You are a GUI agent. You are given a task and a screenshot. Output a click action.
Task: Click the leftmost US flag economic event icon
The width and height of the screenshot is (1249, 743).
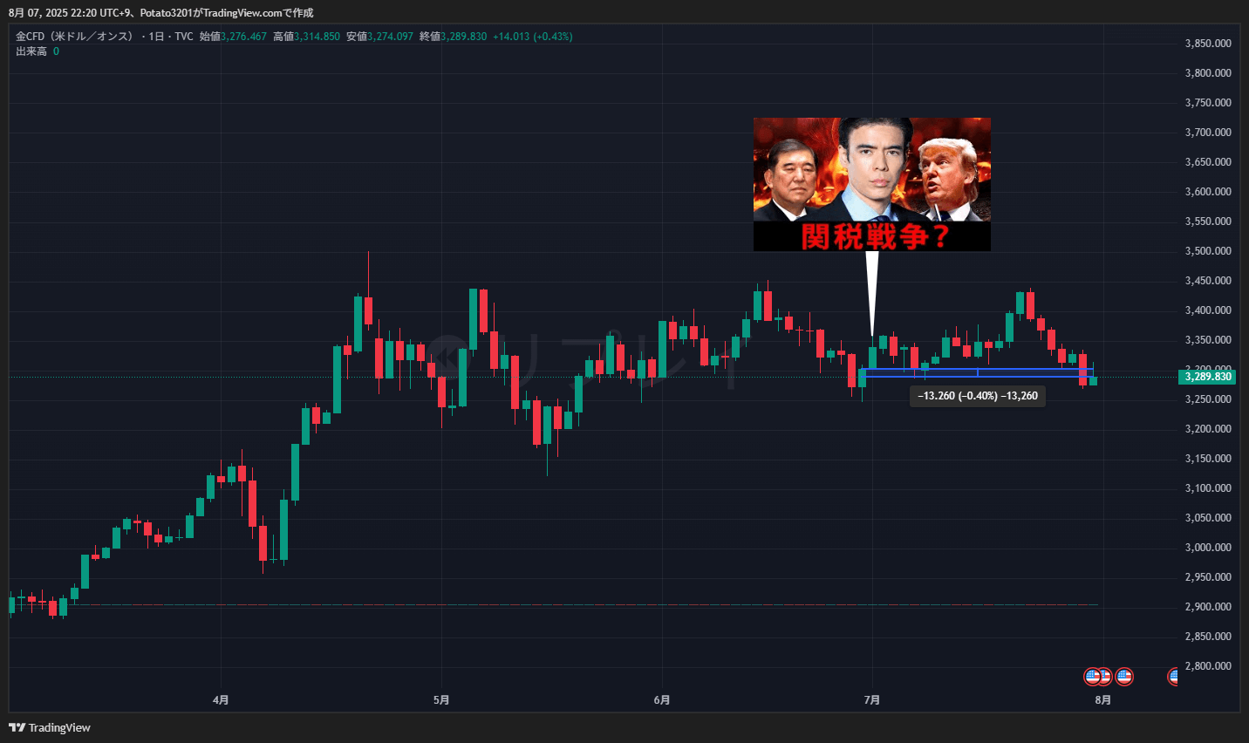pos(1092,676)
